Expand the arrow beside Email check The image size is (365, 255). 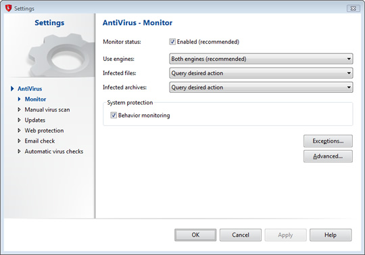click(x=20, y=141)
